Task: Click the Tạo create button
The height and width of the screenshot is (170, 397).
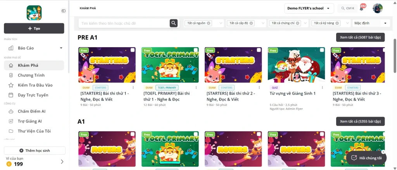Action: pos(34,29)
